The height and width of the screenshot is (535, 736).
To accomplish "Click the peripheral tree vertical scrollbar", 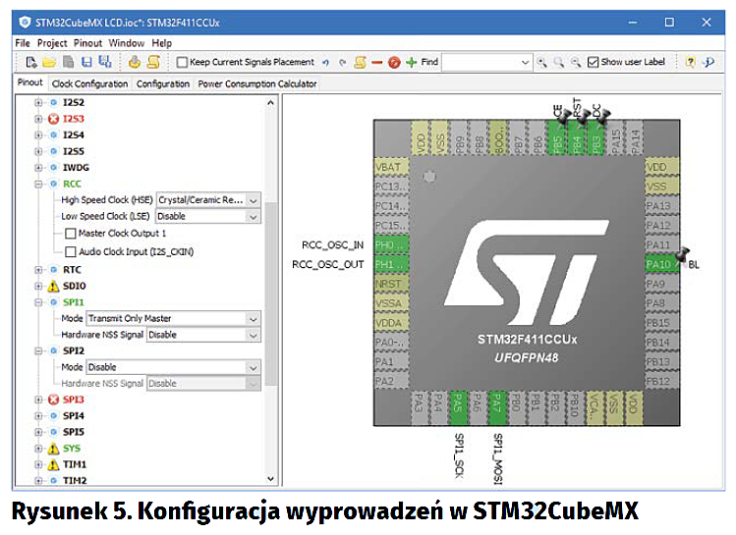I will coord(271,294).
